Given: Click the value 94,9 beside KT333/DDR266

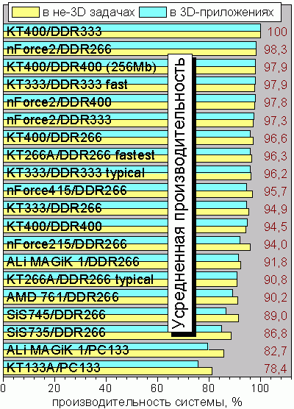Looking at the screenshot, I should coord(276,209).
